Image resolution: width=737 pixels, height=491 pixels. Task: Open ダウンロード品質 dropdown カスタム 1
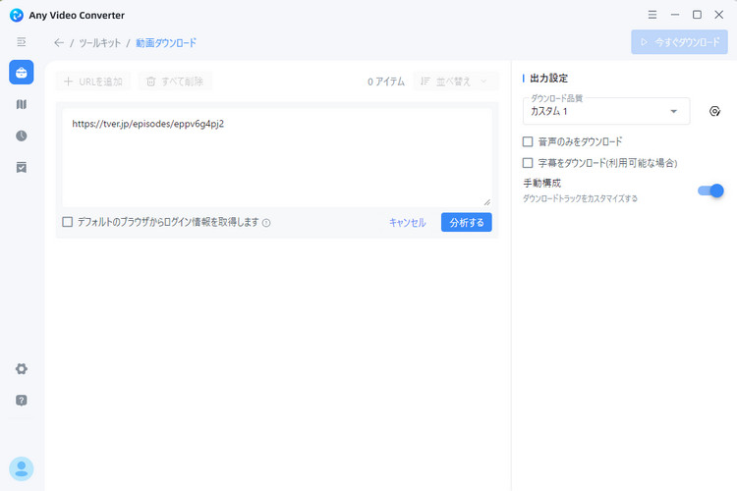click(606, 111)
